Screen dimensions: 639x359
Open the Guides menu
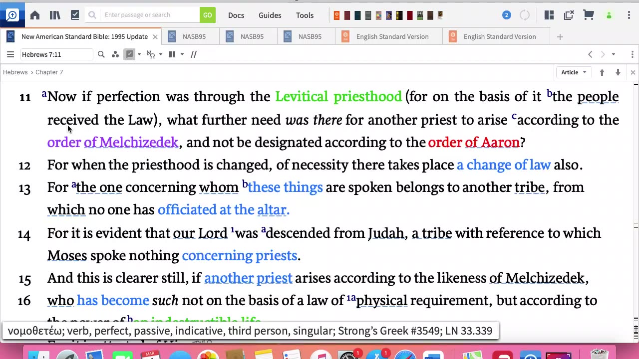pyautogui.click(x=270, y=15)
